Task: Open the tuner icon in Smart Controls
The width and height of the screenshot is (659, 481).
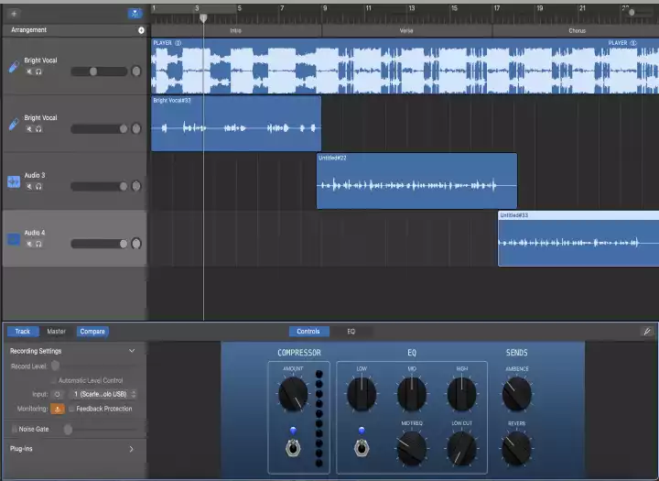Action: pos(645,331)
